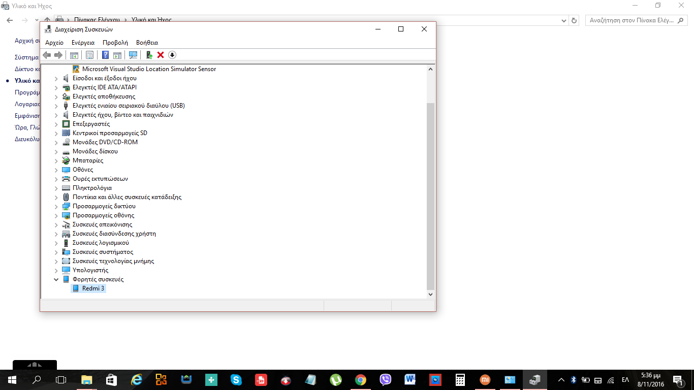Click the Scan for hardware changes icon
This screenshot has width=694, height=390.
[x=133, y=55]
